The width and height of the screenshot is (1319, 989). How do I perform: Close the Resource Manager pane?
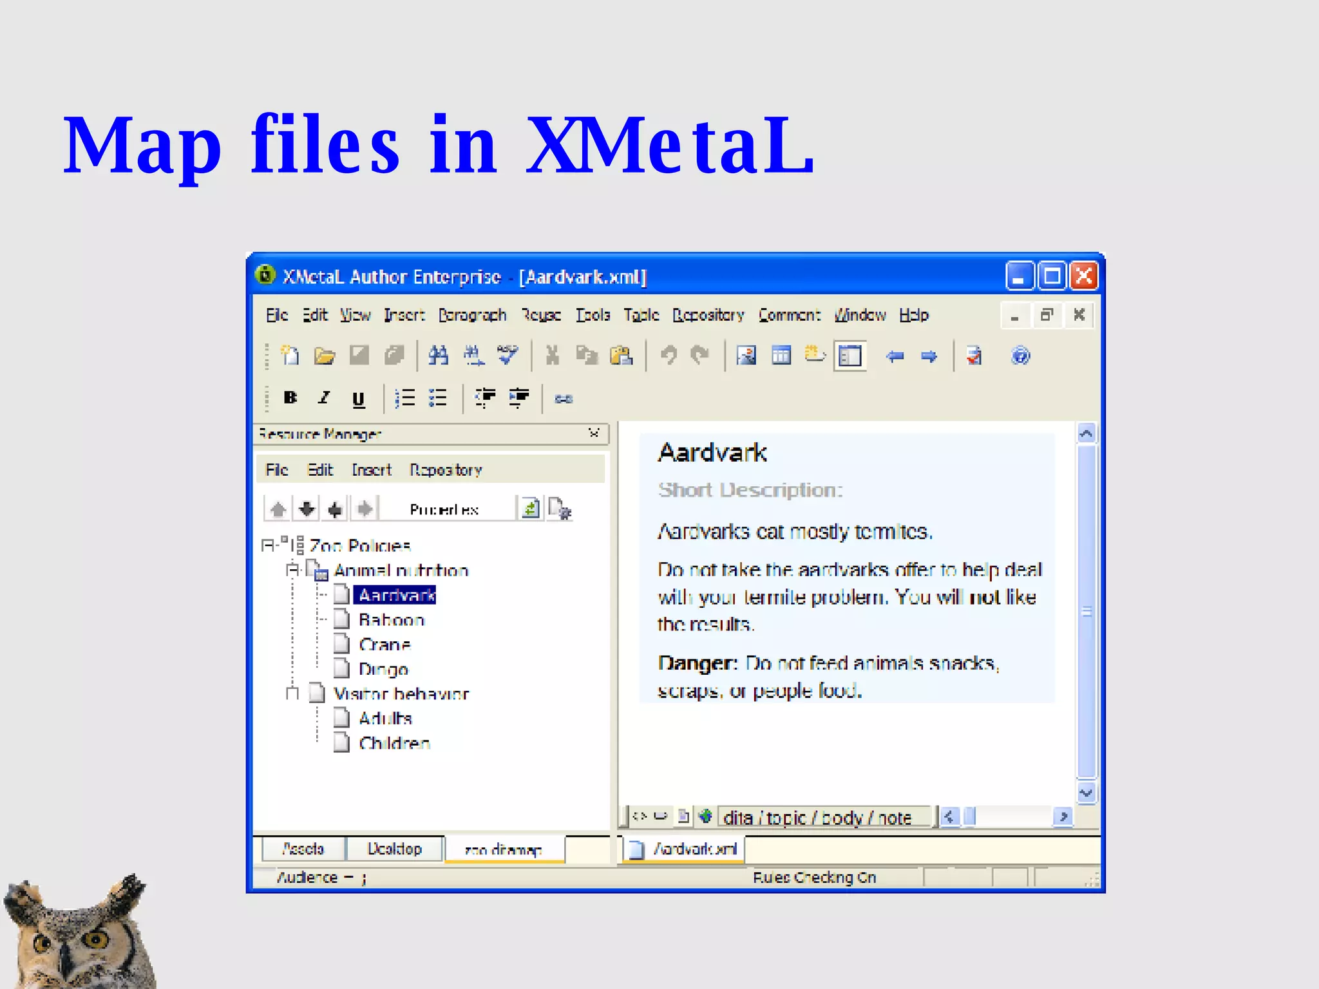click(x=594, y=433)
